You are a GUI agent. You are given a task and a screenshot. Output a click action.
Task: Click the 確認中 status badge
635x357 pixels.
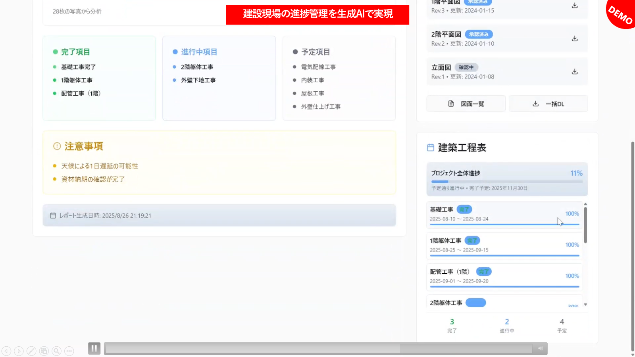tap(466, 67)
